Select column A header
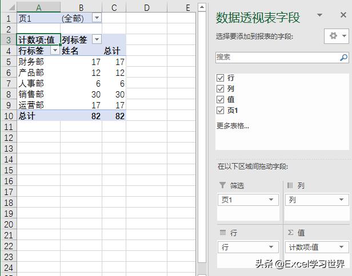The width and height of the screenshot is (352, 276). click(39, 7)
